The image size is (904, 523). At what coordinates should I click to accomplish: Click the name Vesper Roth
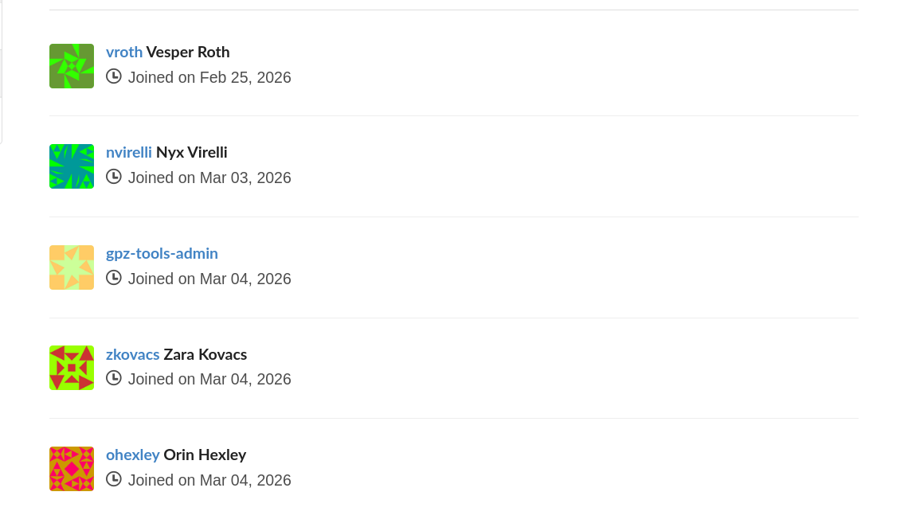(x=188, y=52)
